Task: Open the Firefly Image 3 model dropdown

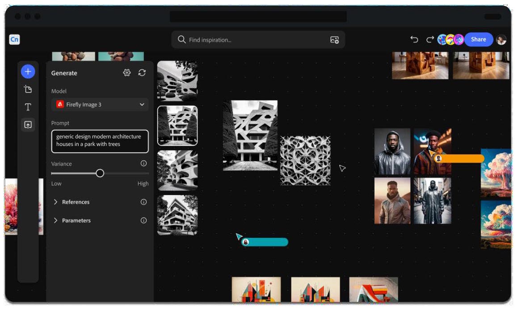Action: (100, 104)
